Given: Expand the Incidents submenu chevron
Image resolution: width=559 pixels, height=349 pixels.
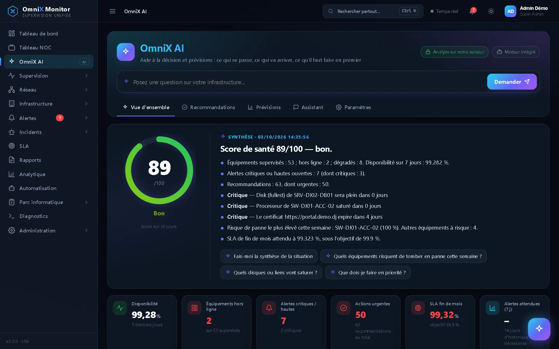Looking at the screenshot, I should [86, 132].
